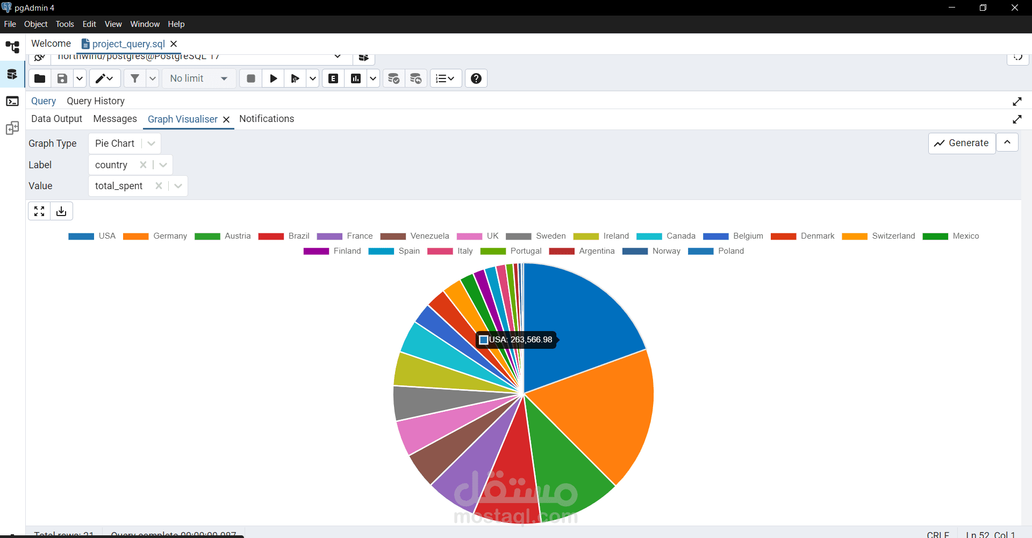Toggle the Finland legend entry
This screenshot has height=538, width=1032.
332,251
